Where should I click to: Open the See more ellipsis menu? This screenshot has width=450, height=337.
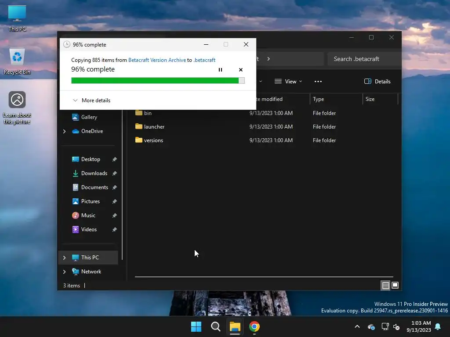(x=318, y=81)
